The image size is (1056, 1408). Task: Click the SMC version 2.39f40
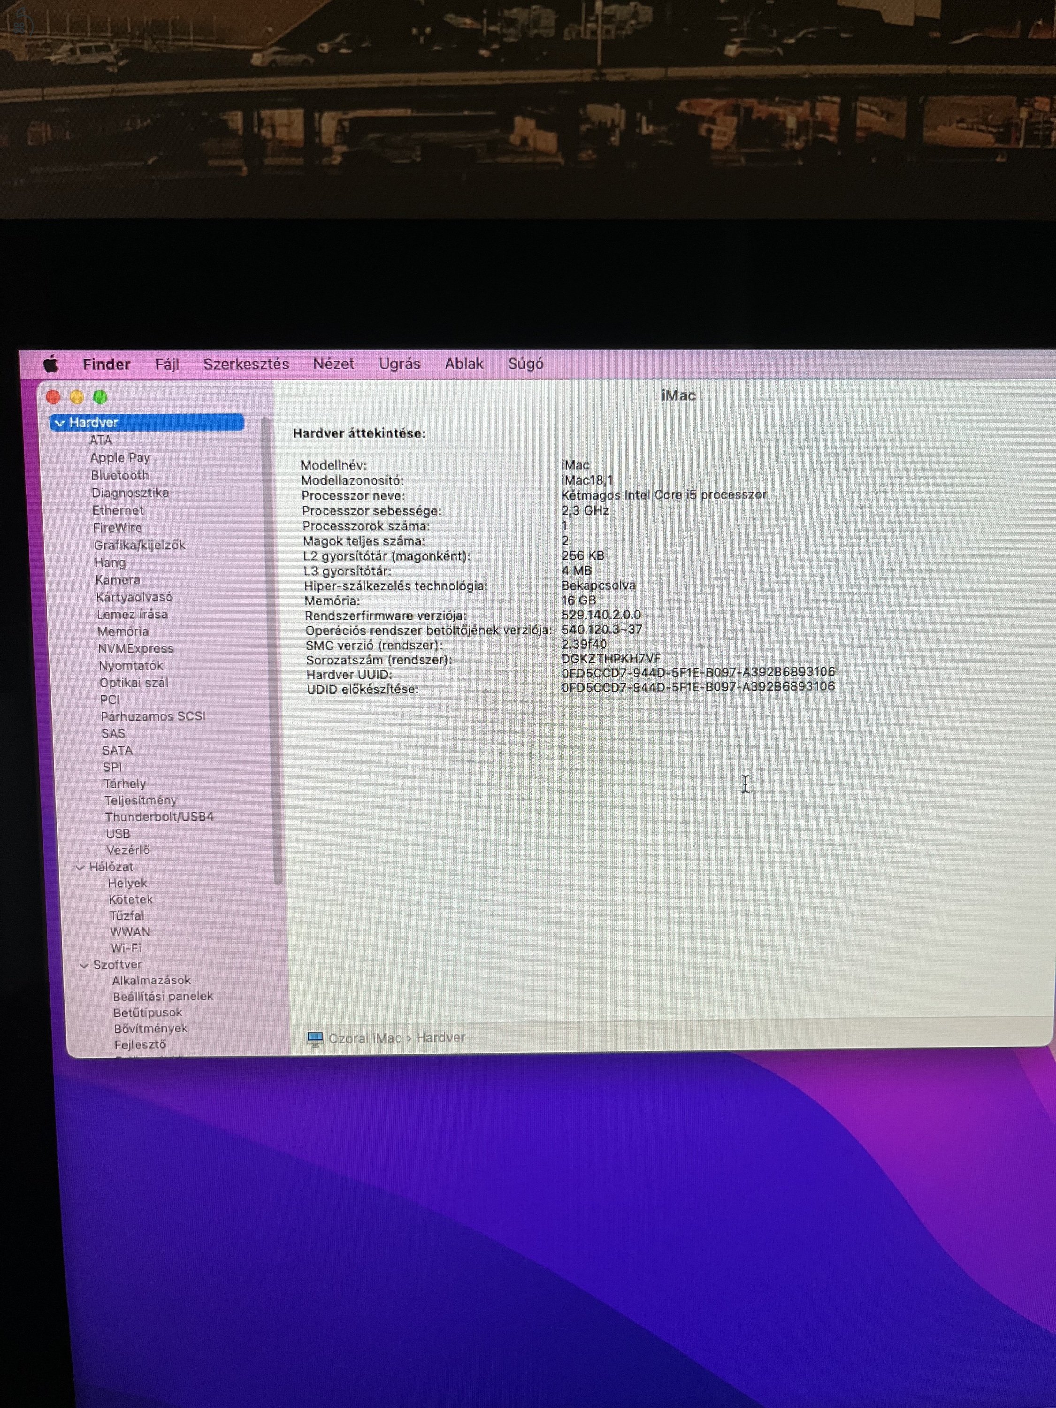[584, 644]
